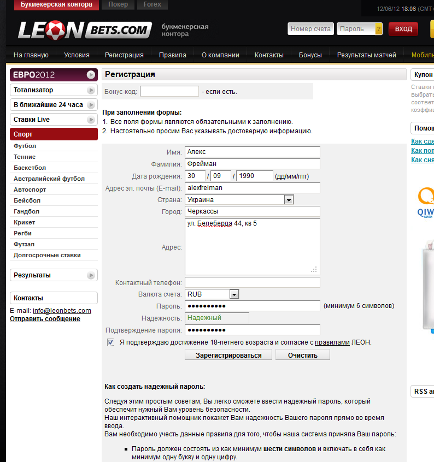The height and width of the screenshot is (462, 434).
Task: Click the E-mail field containing alexfreiman
Action: pos(253,188)
